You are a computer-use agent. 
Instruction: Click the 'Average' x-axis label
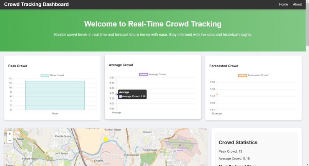[x=117, y=113]
